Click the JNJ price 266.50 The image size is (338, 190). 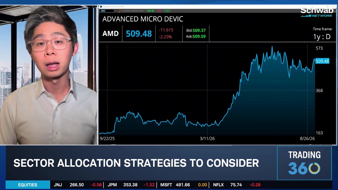coord(77,185)
